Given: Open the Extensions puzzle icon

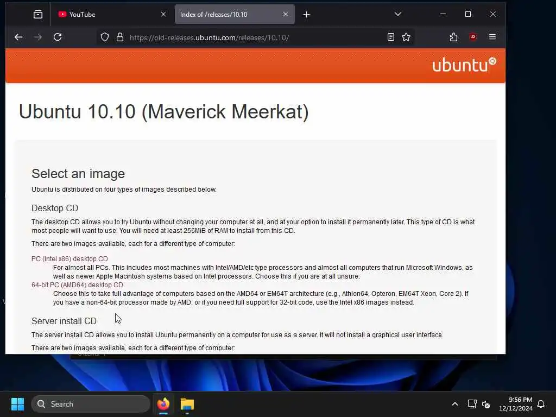Looking at the screenshot, I should pos(453,37).
